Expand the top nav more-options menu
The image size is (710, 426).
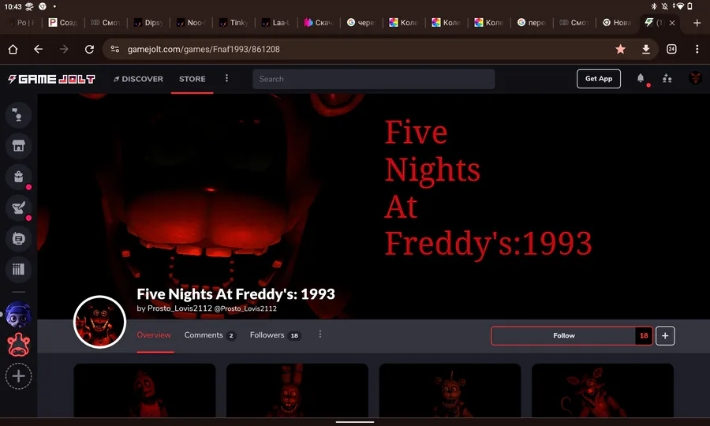pyautogui.click(x=227, y=78)
